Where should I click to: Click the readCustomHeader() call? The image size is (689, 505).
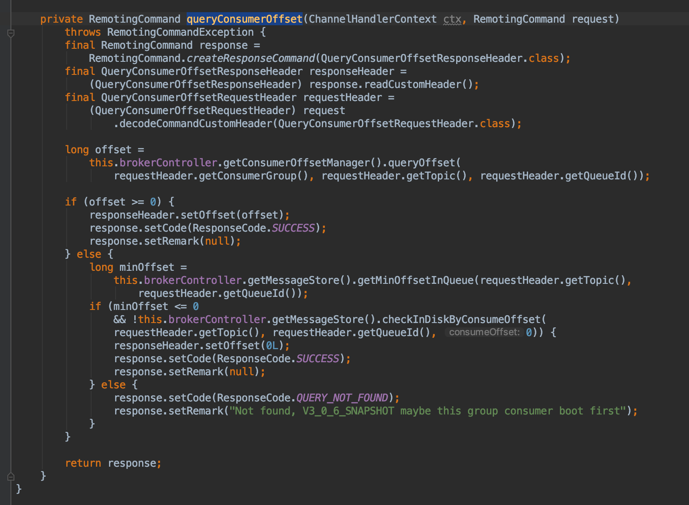click(x=418, y=84)
